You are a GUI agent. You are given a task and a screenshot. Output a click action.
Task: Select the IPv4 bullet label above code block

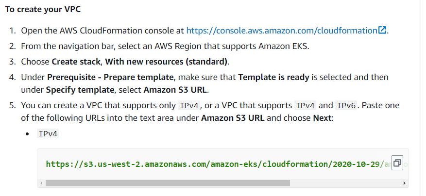click(48, 134)
